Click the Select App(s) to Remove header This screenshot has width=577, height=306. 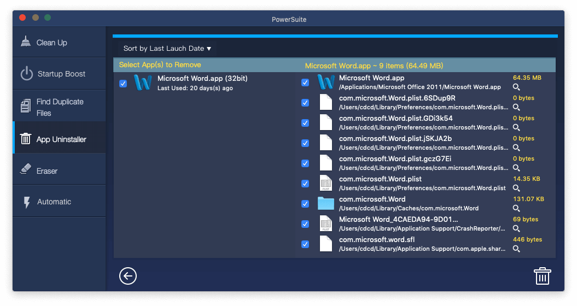point(160,64)
